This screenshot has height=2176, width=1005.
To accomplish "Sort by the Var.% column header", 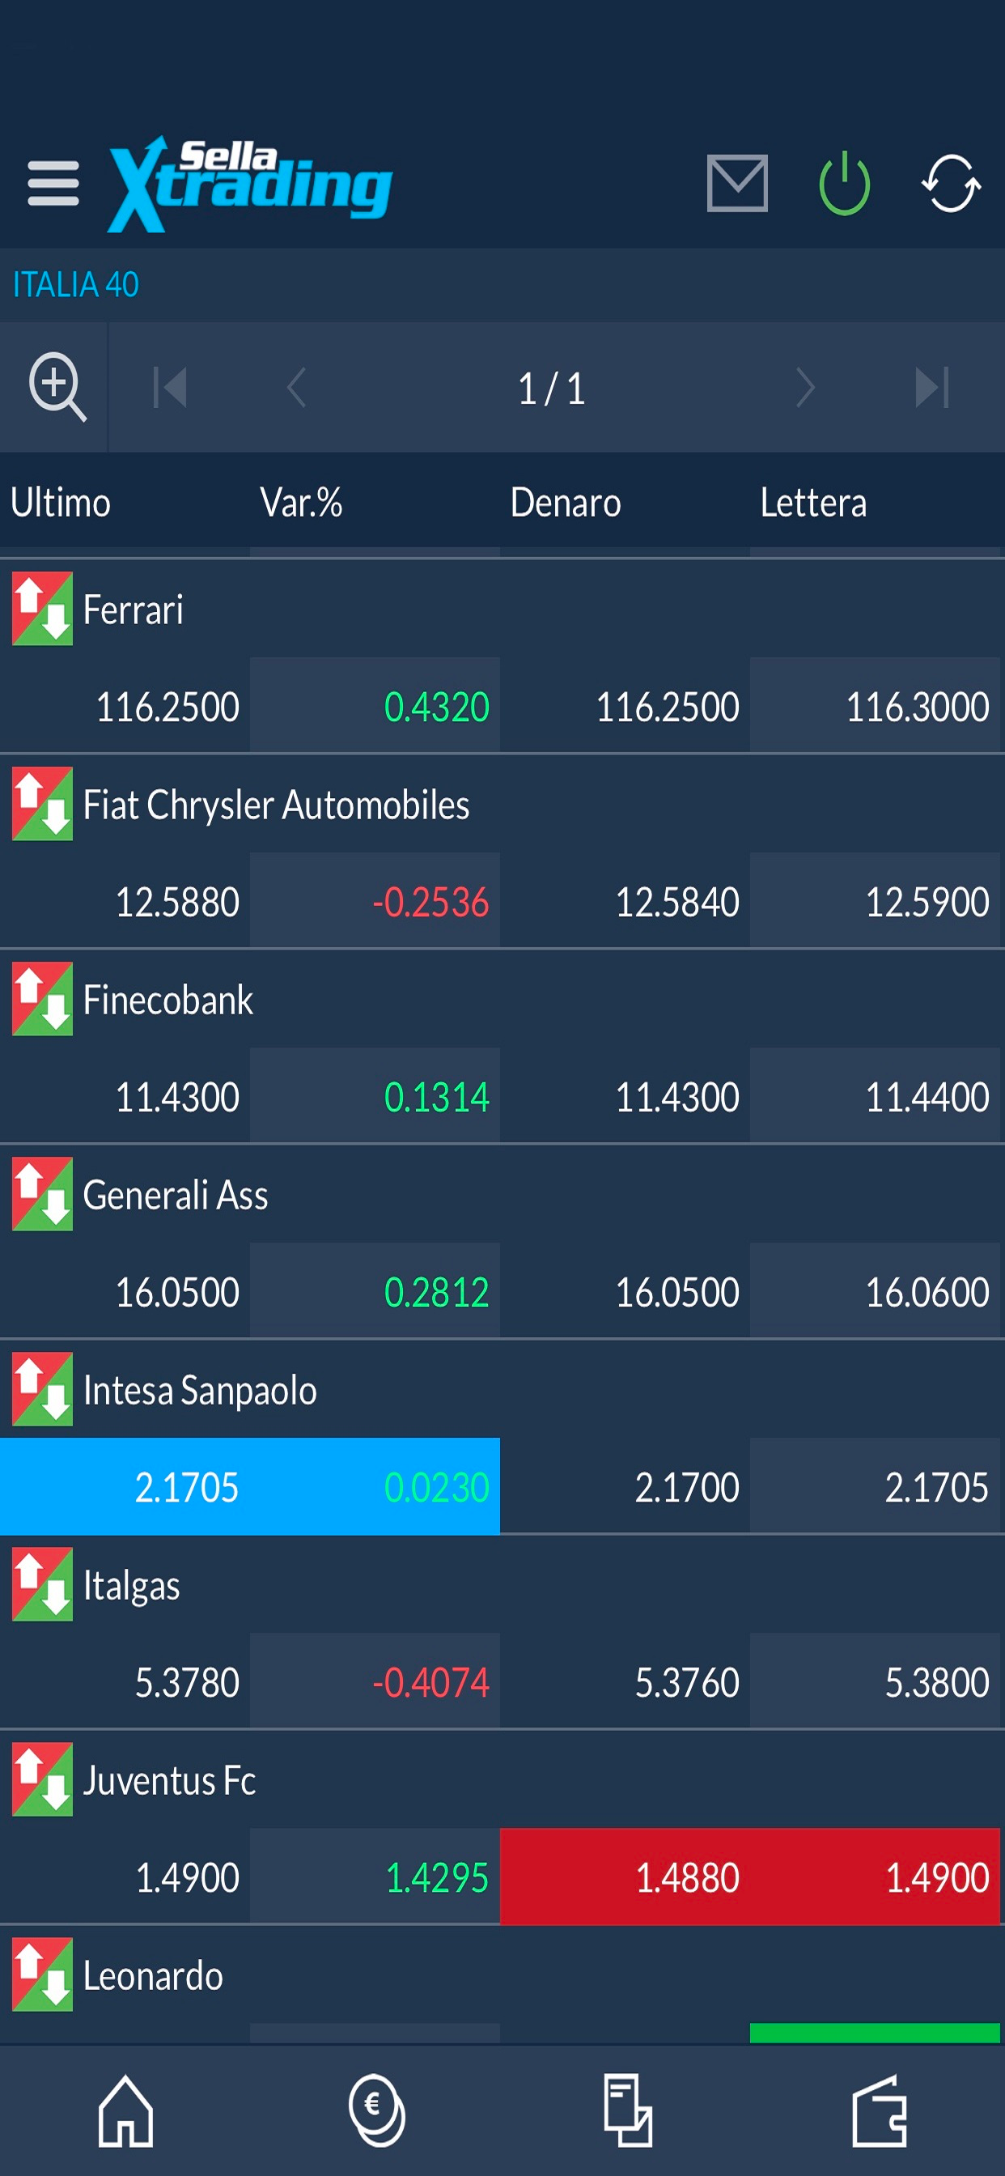I will [x=302, y=503].
